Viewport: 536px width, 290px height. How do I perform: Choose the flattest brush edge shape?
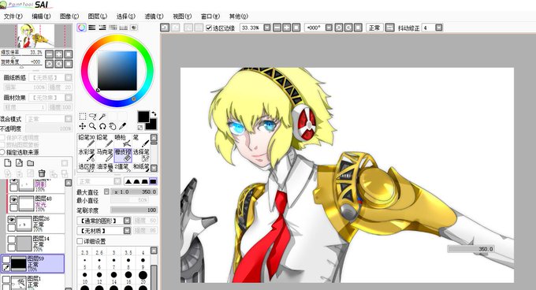coord(153,181)
